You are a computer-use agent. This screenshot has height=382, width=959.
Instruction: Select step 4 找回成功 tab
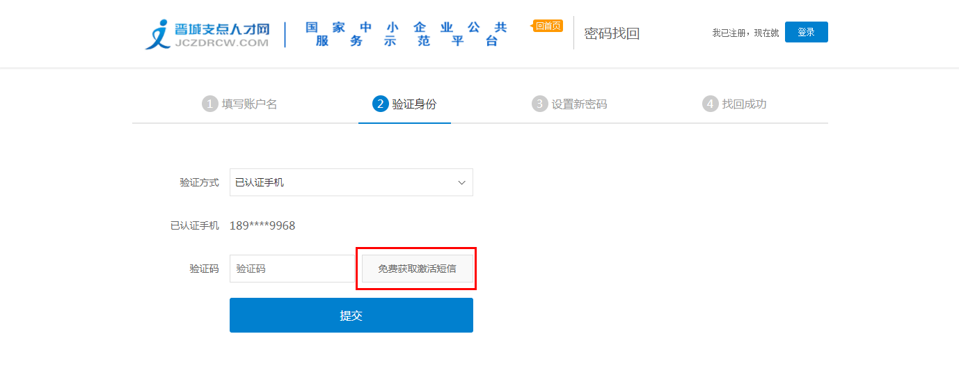(734, 104)
